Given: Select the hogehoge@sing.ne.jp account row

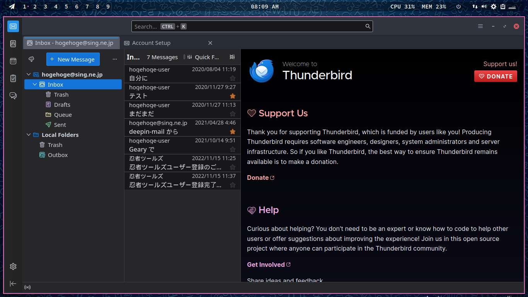Looking at the screenshot, I should coord(73,74).
